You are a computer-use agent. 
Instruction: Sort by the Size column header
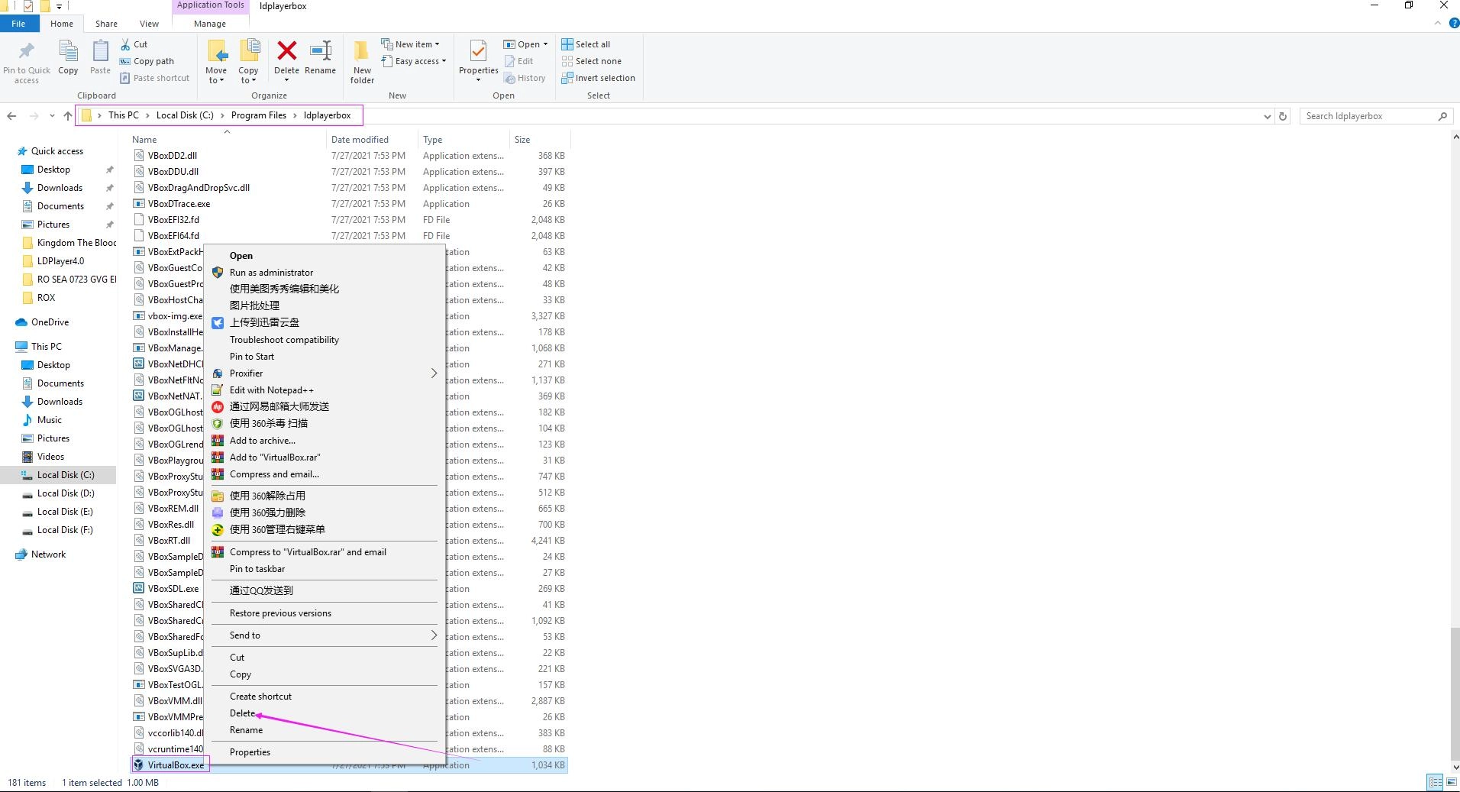(x=540, y=140)
